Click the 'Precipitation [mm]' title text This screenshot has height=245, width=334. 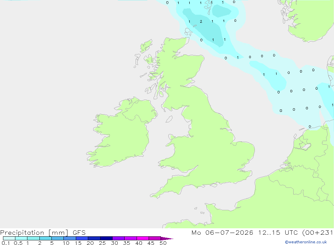point(34,233)
